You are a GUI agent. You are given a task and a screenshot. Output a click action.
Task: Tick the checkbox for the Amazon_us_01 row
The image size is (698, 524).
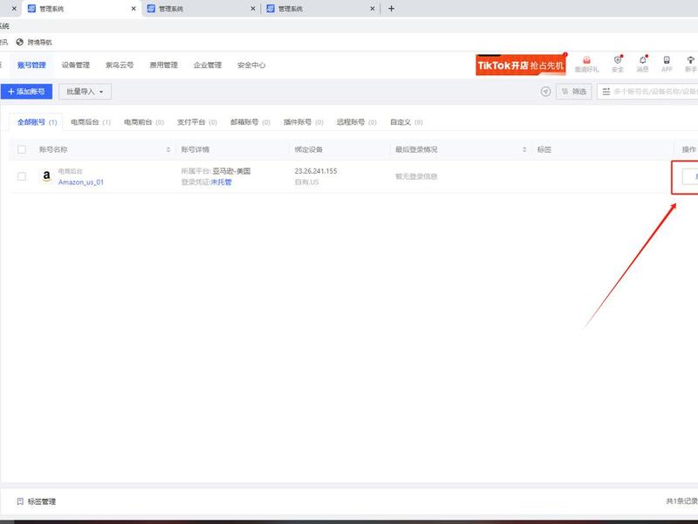pos(21,176)
